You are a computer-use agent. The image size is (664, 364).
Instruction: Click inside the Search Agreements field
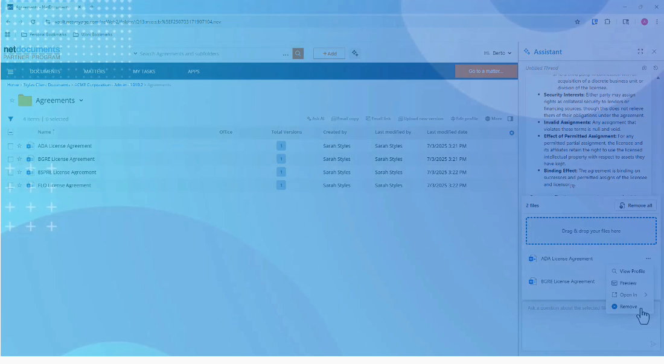[x=209, y=54]
